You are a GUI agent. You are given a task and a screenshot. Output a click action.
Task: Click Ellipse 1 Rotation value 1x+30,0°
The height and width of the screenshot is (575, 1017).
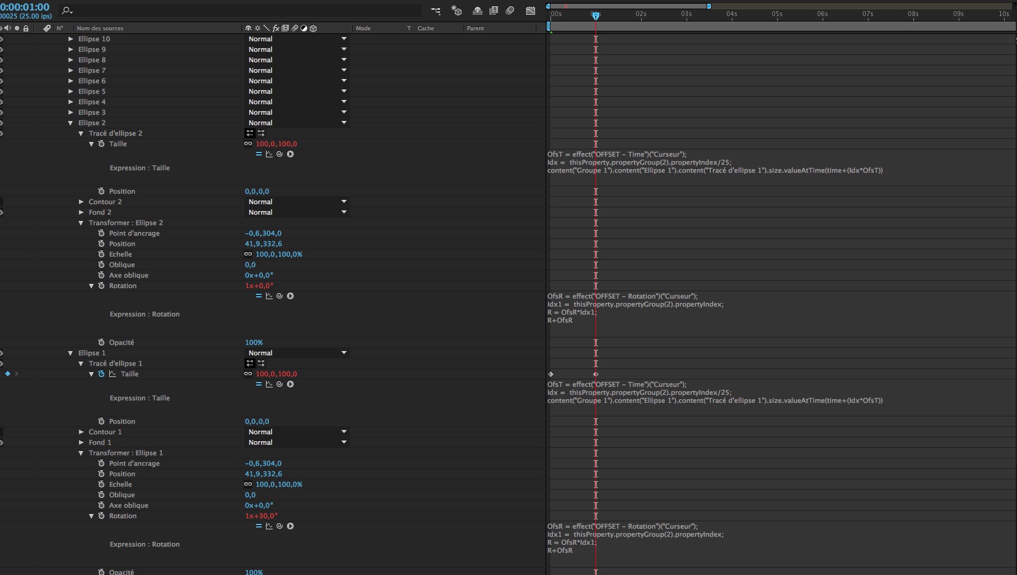tap(261, 516)
